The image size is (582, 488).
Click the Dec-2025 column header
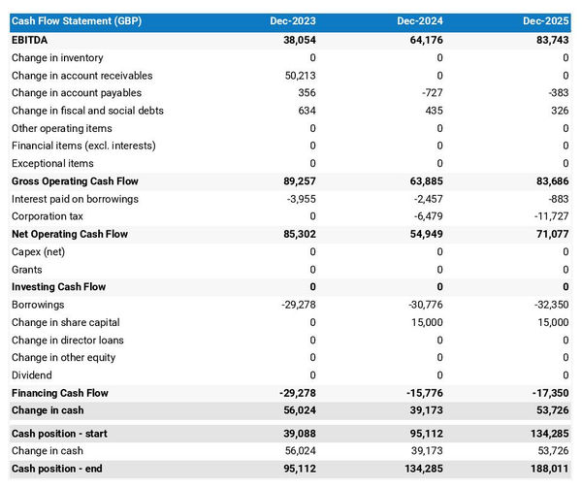point(546,21)
